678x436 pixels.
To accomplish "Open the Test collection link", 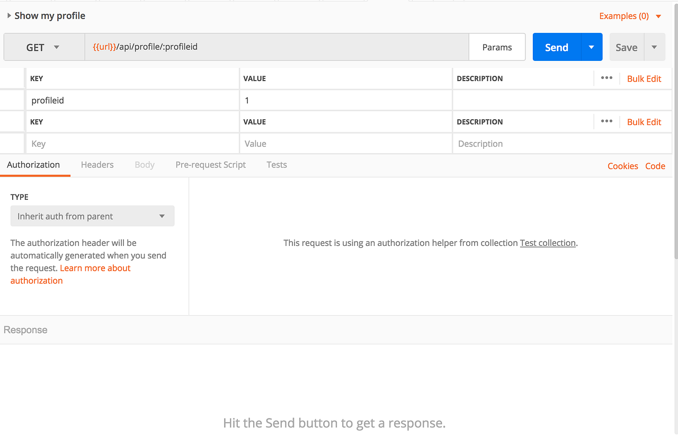I will click(548, 243).
